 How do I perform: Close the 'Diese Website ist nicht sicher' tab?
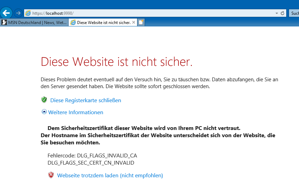(134, 22)
